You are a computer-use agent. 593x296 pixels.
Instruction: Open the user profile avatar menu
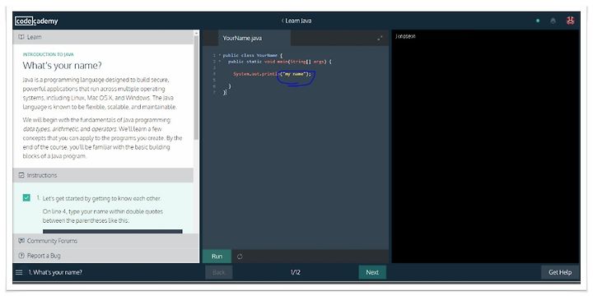[x=570, y=21]
